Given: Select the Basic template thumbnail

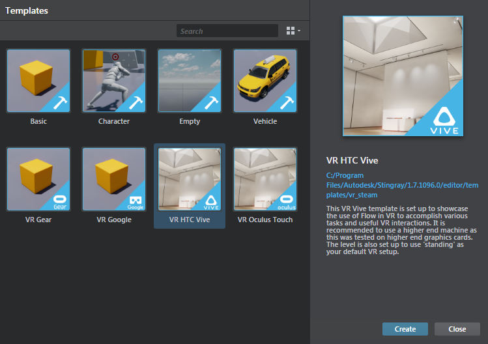Looking at the screenshot, I should [x=38, y=81].
